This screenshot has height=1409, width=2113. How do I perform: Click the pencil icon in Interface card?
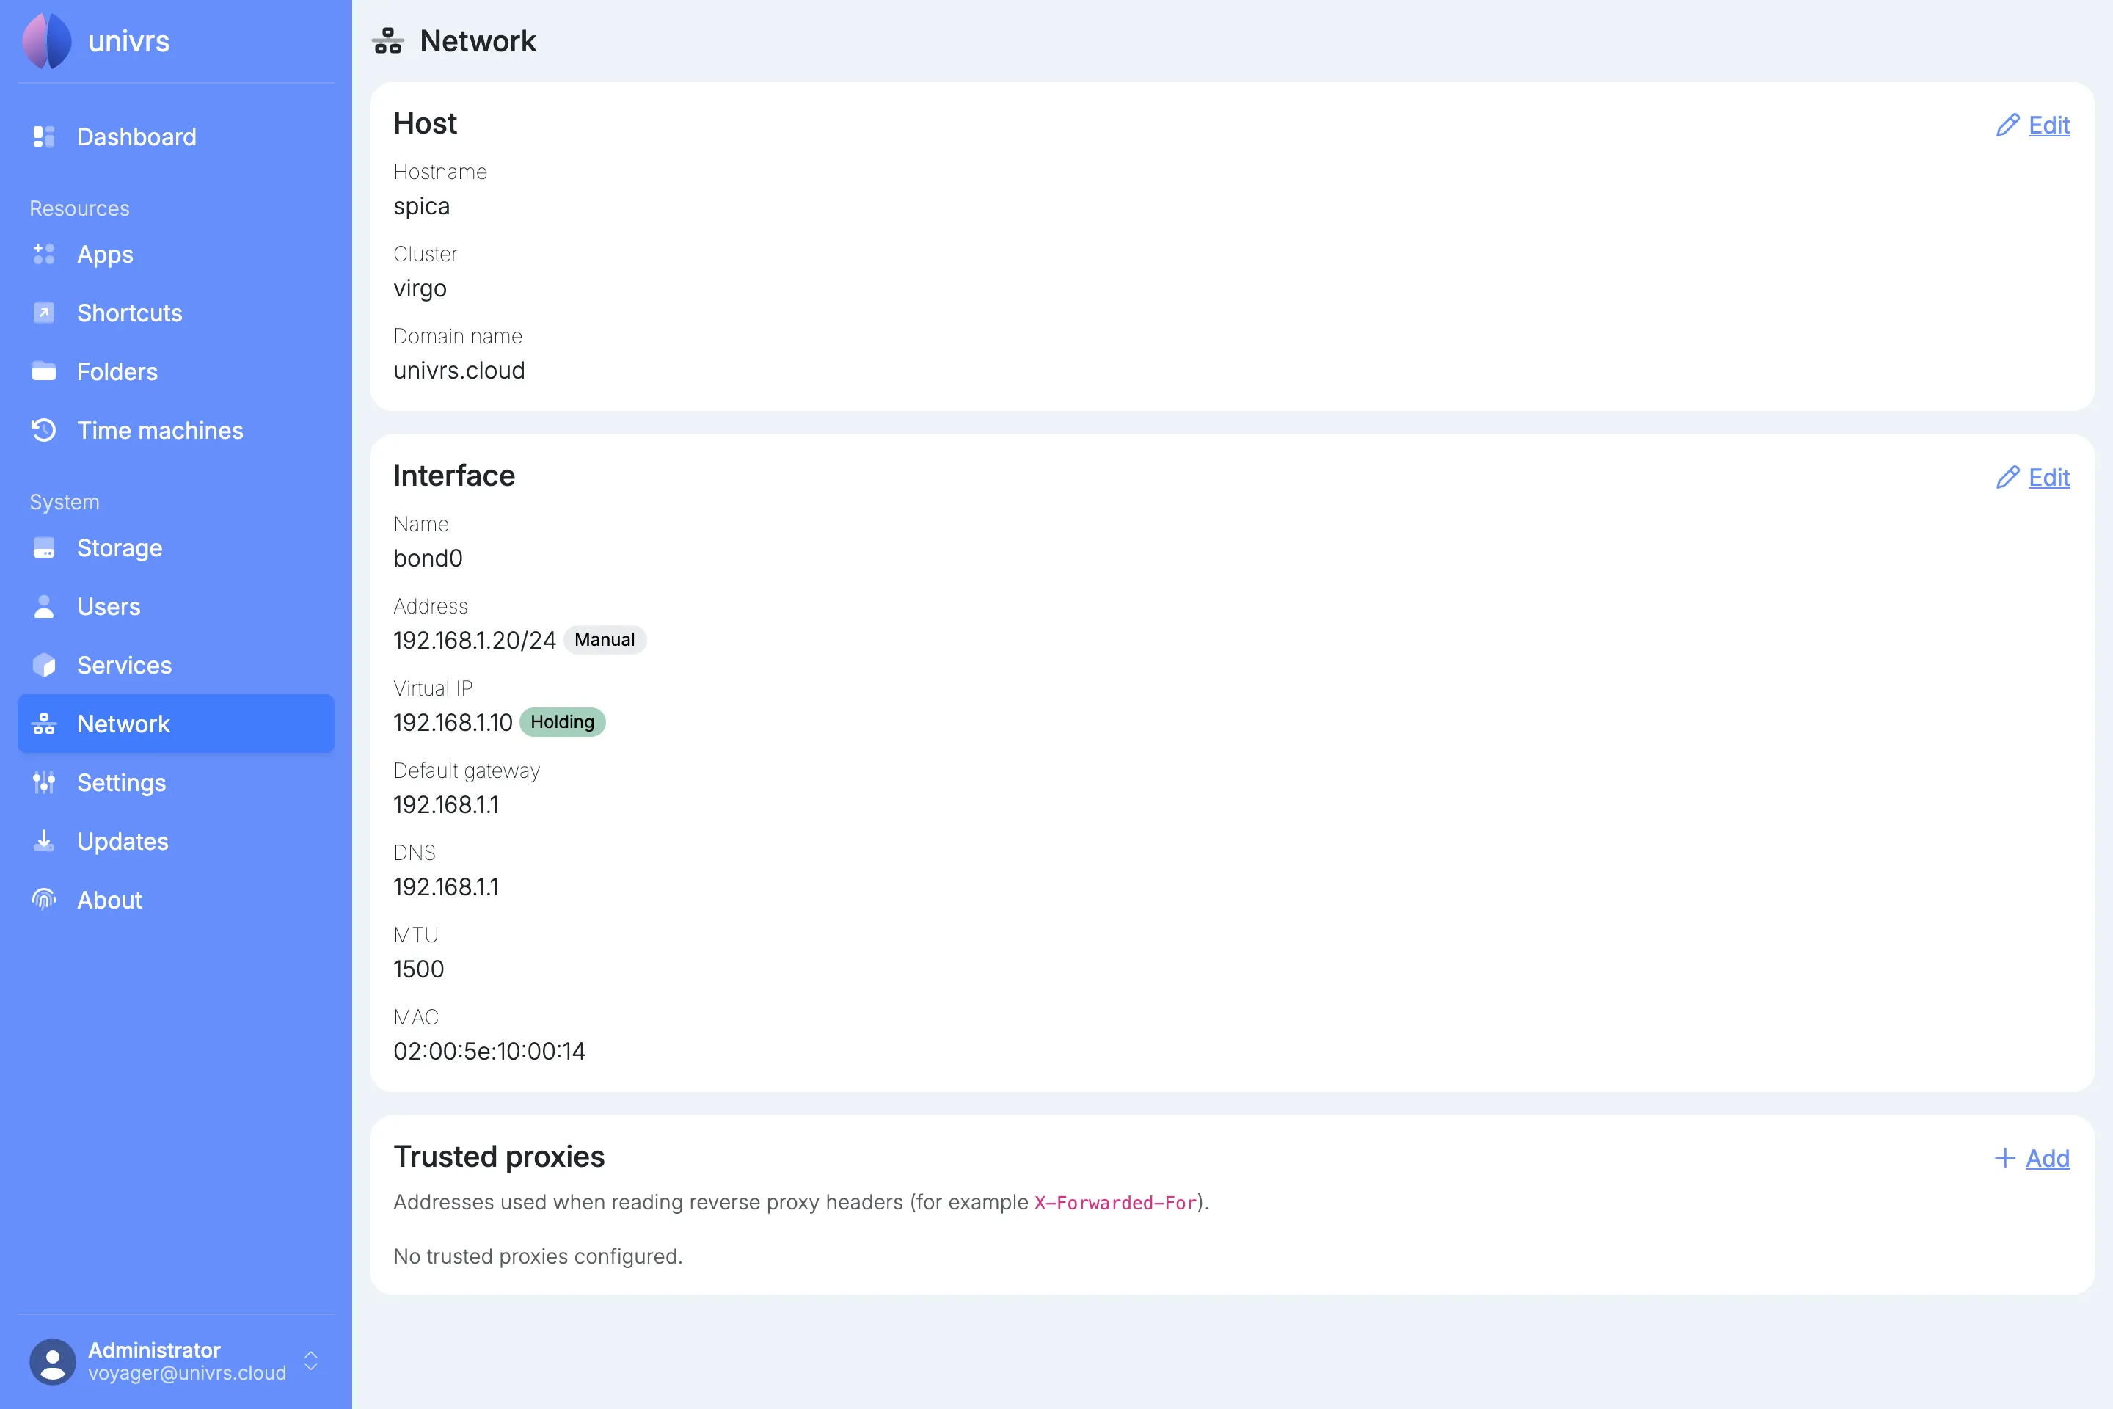2007,477
